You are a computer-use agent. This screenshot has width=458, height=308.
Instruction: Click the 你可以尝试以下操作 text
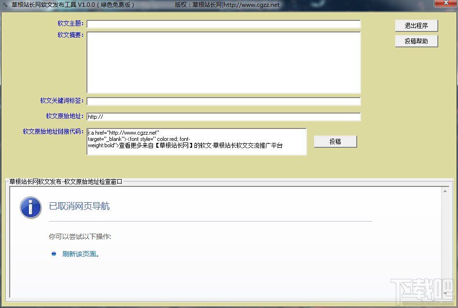coord(80,237)
